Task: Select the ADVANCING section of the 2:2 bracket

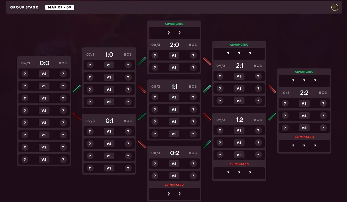Action: pos(304,72)
